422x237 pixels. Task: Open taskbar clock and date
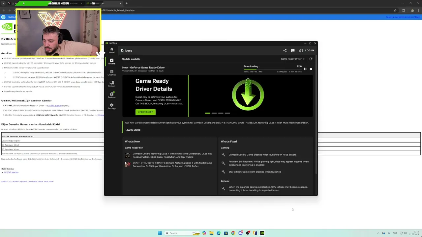[414, 233]
